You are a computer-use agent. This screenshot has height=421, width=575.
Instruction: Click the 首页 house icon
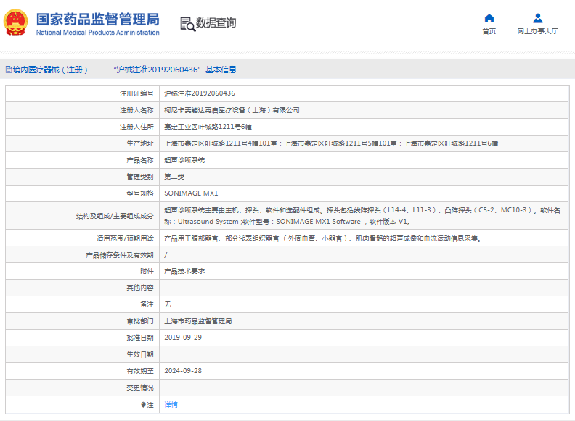click(x=489, y=18)
